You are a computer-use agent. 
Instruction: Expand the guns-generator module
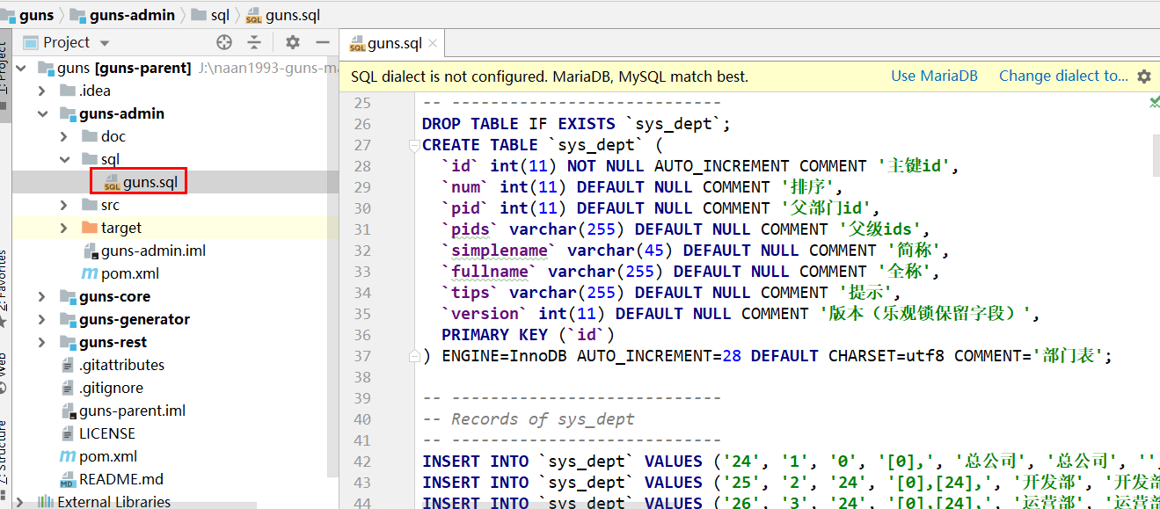[42, 319]
